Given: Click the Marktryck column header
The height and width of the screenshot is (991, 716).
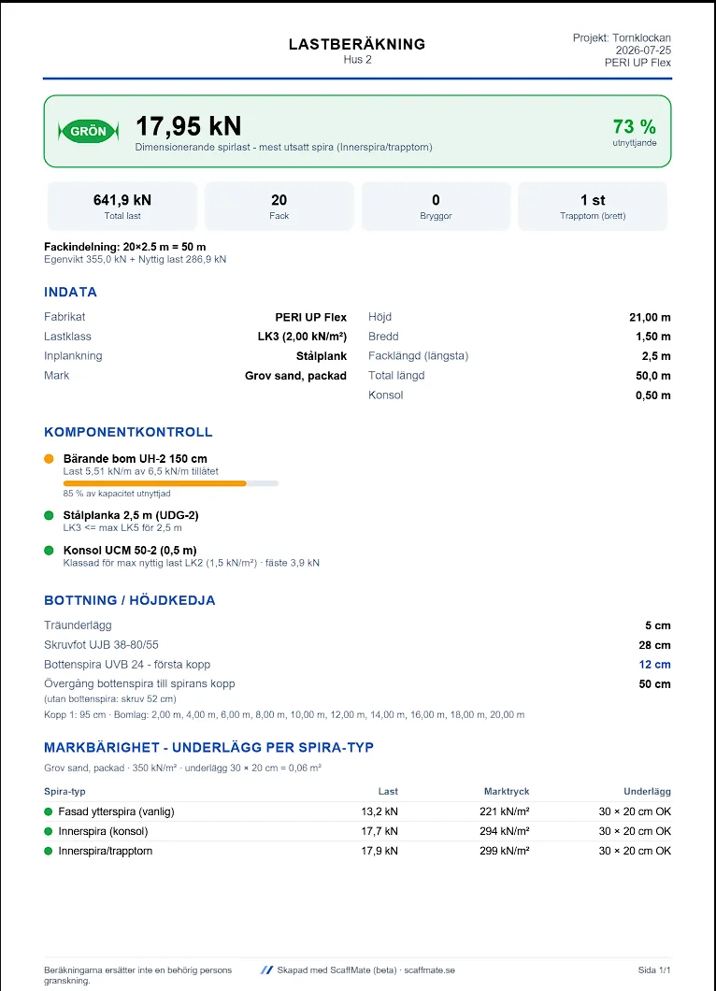Looking at the screenshot, I should click(507, 791).
